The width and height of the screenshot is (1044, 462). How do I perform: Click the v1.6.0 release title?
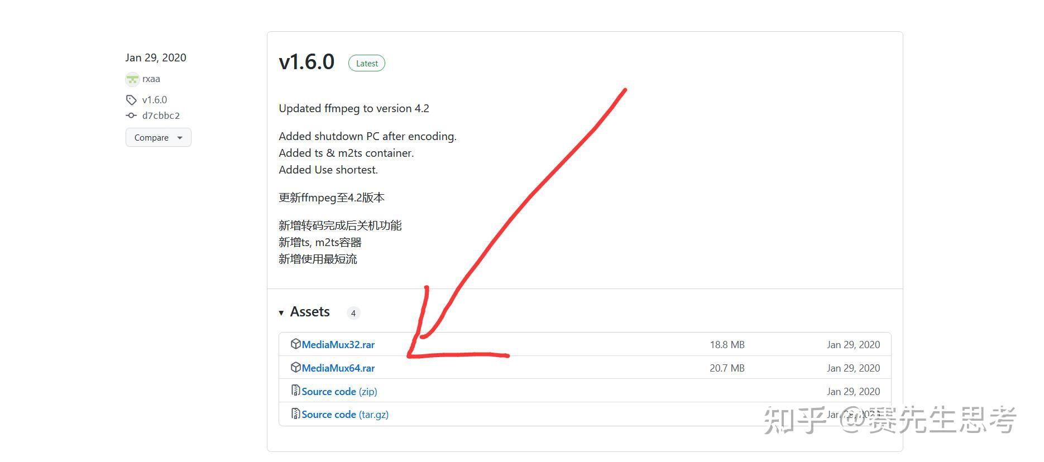pos(307,62)
